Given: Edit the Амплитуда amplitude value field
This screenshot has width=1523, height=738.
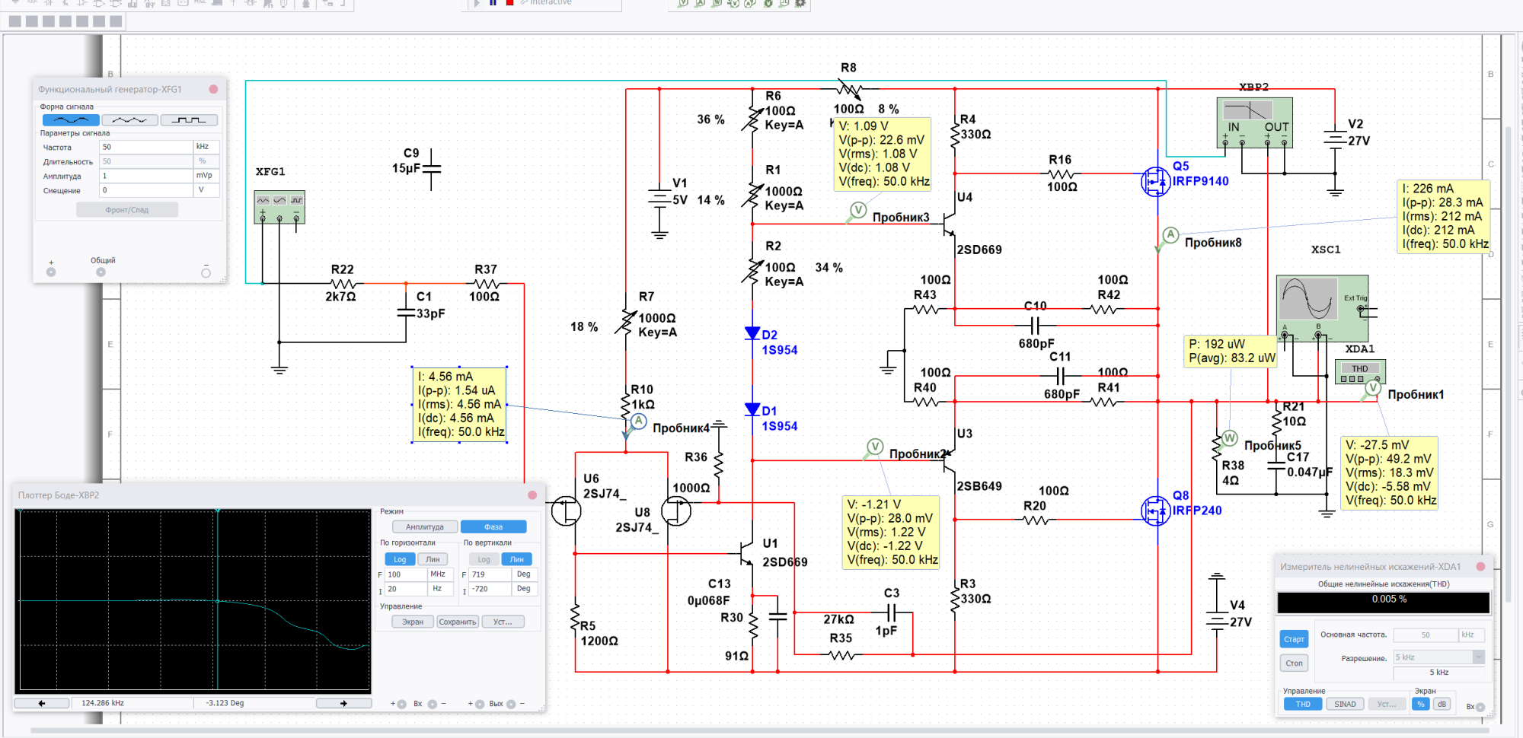Looking at the screenshot, I should coord(145,176).
